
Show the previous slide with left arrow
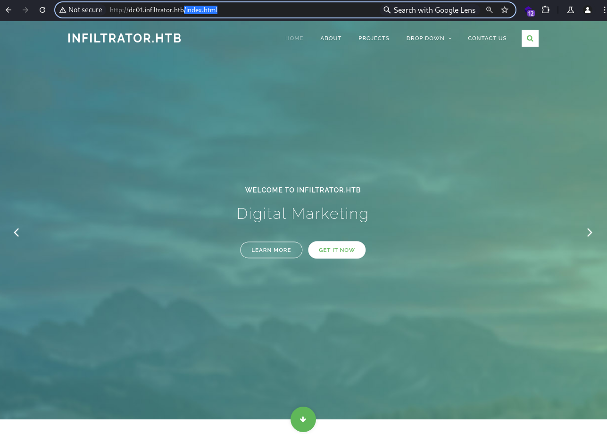[x=17, y=233]
